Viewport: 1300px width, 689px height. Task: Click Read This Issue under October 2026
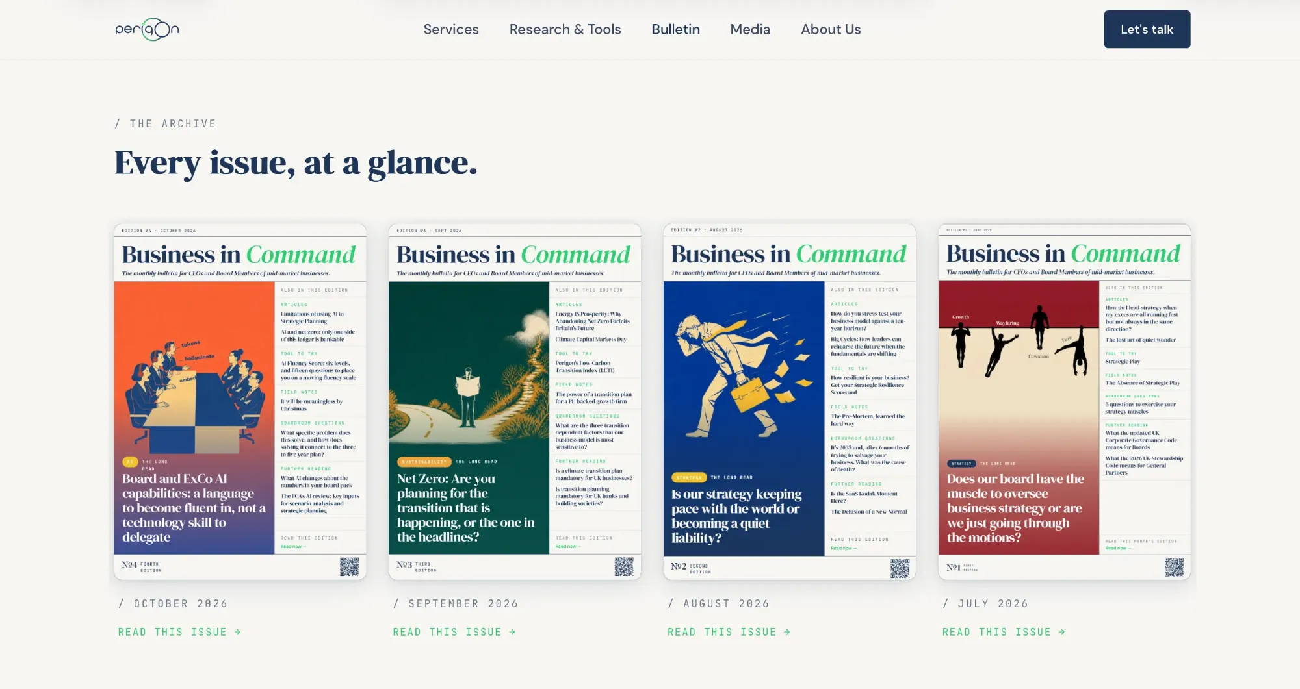(179, 632)
